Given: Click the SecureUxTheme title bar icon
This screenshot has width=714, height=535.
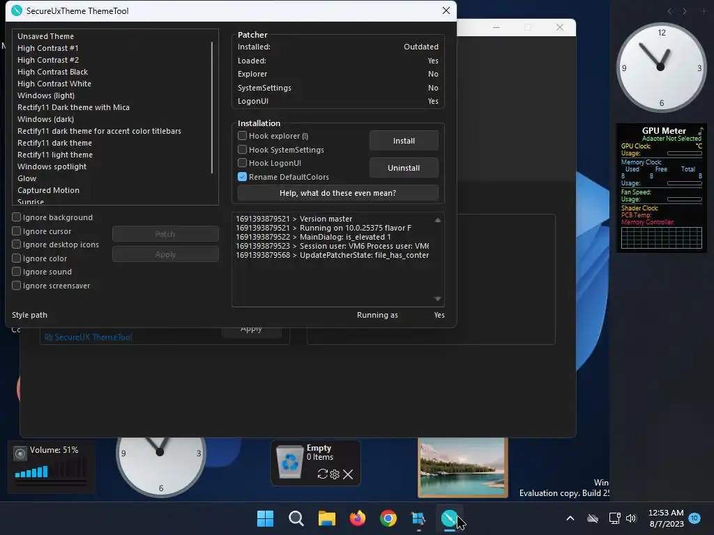Looking at the screenshot, I should (17, 10).
